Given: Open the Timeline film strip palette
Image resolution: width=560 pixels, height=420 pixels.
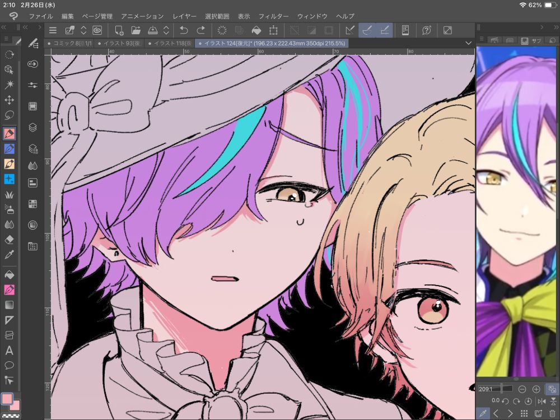Looking at the screenshot, I should pos(33,106).
